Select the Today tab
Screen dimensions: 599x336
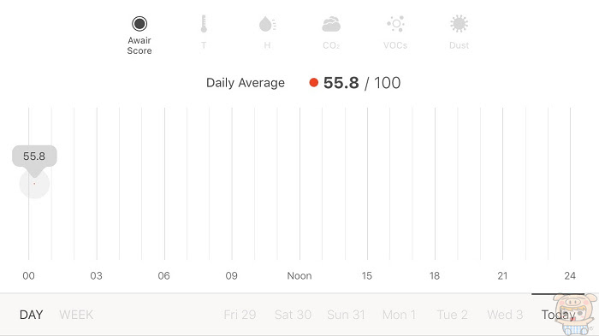(x=558, y=315)
